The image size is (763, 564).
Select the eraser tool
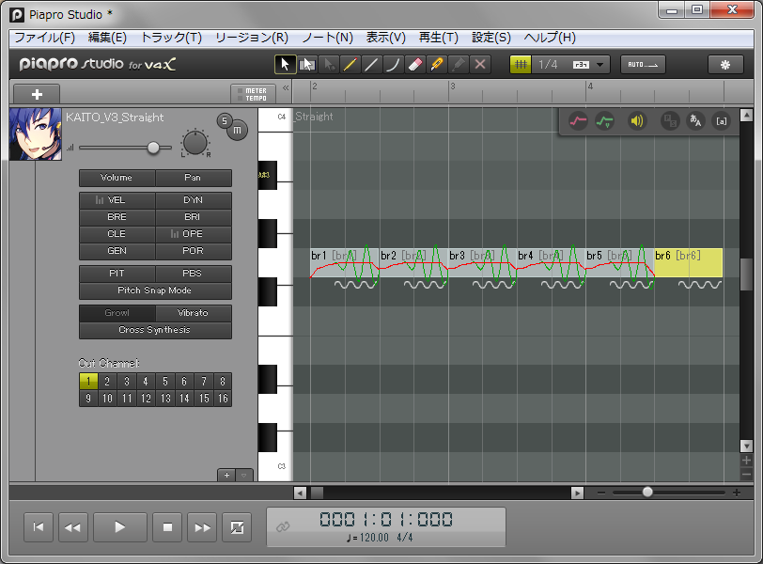pyautogui.click(x=414, y=64)
